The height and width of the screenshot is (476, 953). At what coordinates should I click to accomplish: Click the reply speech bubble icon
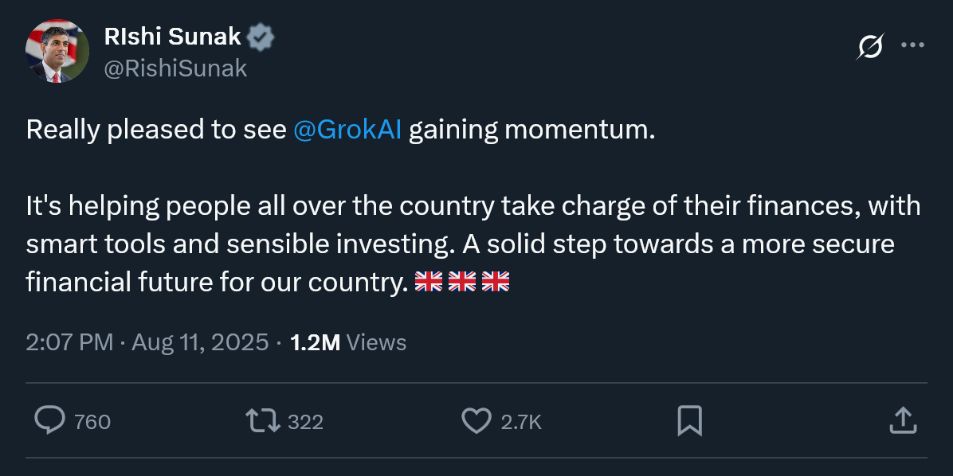click(x=50, y=420)
